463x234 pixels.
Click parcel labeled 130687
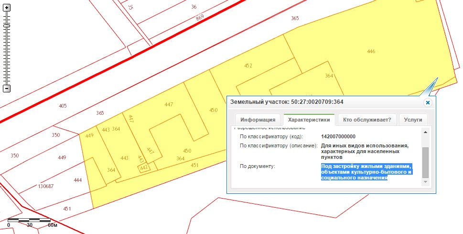tap(46, 186)
